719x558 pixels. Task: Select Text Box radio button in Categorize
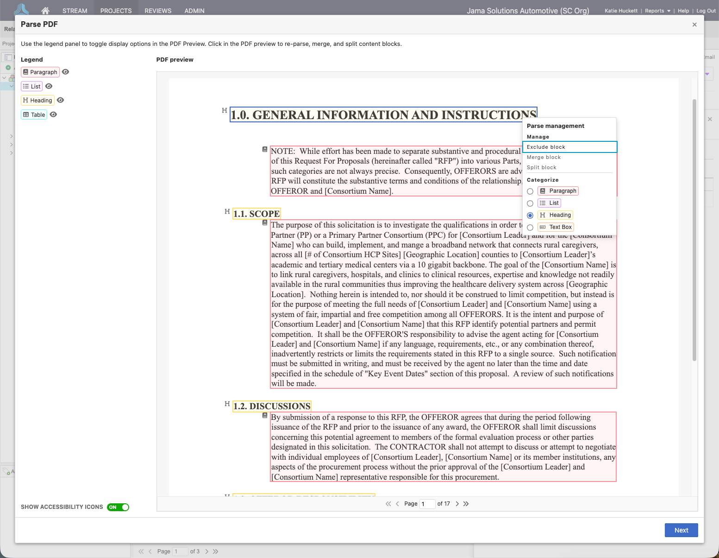click(530, 228)
